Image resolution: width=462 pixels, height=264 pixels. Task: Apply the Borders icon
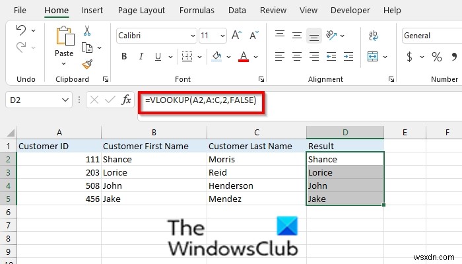tap(187, 57)
